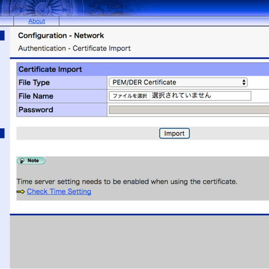The width and height of the screenshot is (269, 269).
Task: Click the lower blue square in left sidebar
Action: click(2, 133)
